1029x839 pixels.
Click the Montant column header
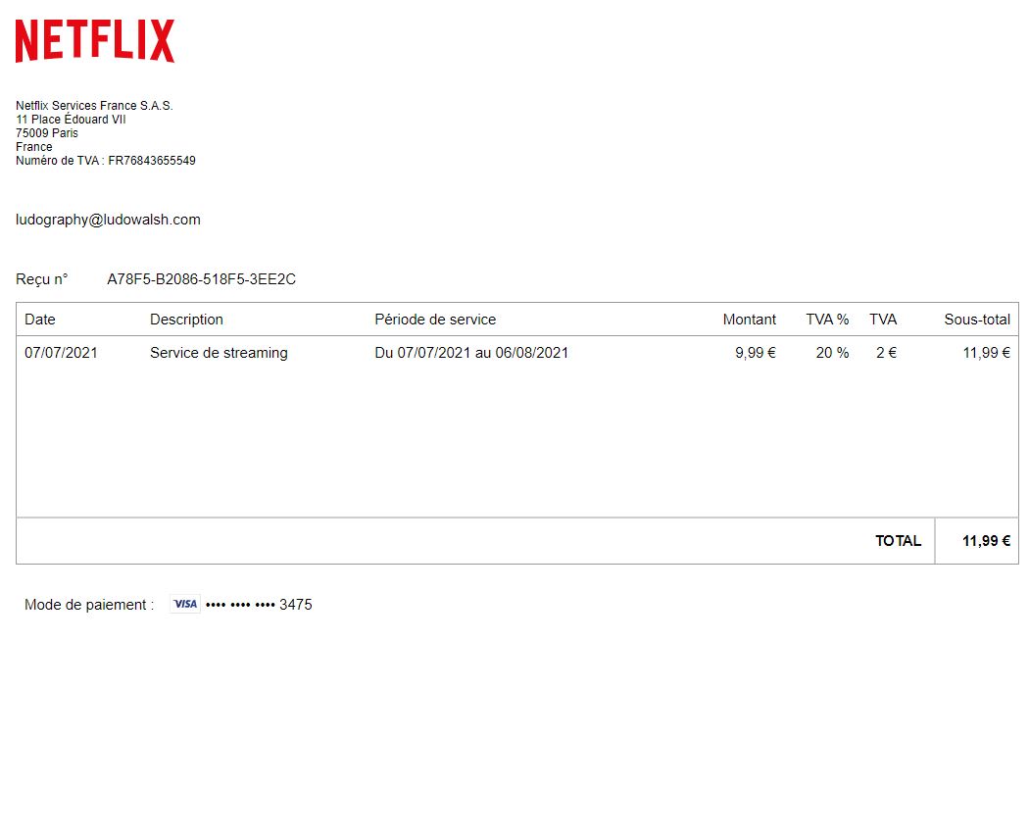click(749, 320)
